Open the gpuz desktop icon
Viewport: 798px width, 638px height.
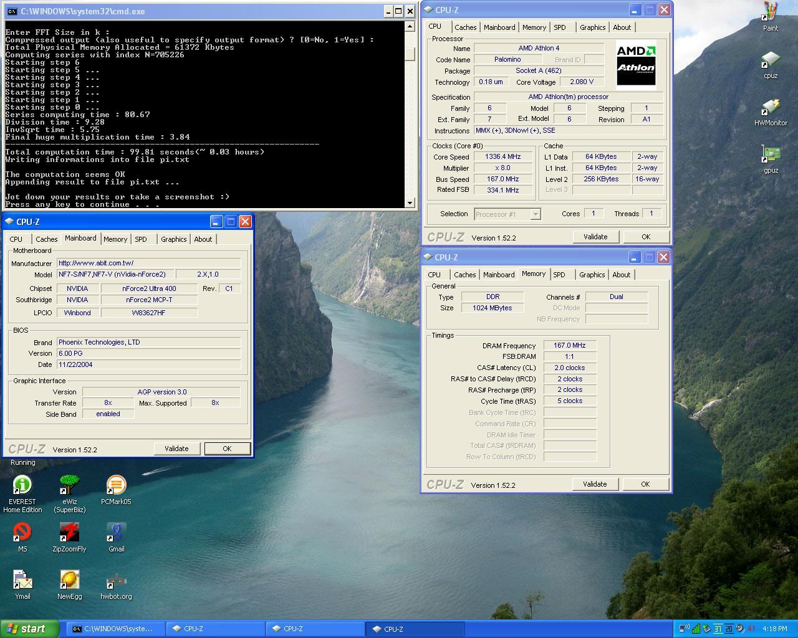771,159
